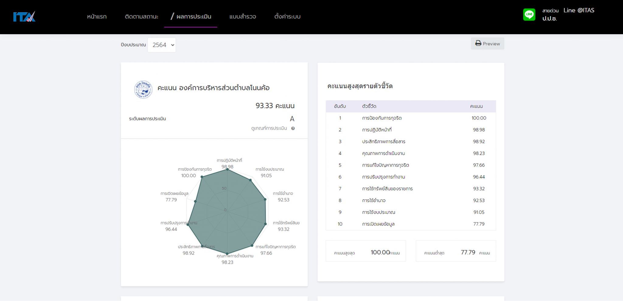The height and width of the screenshot is (301, 623).
Task: Click radar point การปฏิบัติหน้าที่ 98.98
Action: tap(227, 169)
